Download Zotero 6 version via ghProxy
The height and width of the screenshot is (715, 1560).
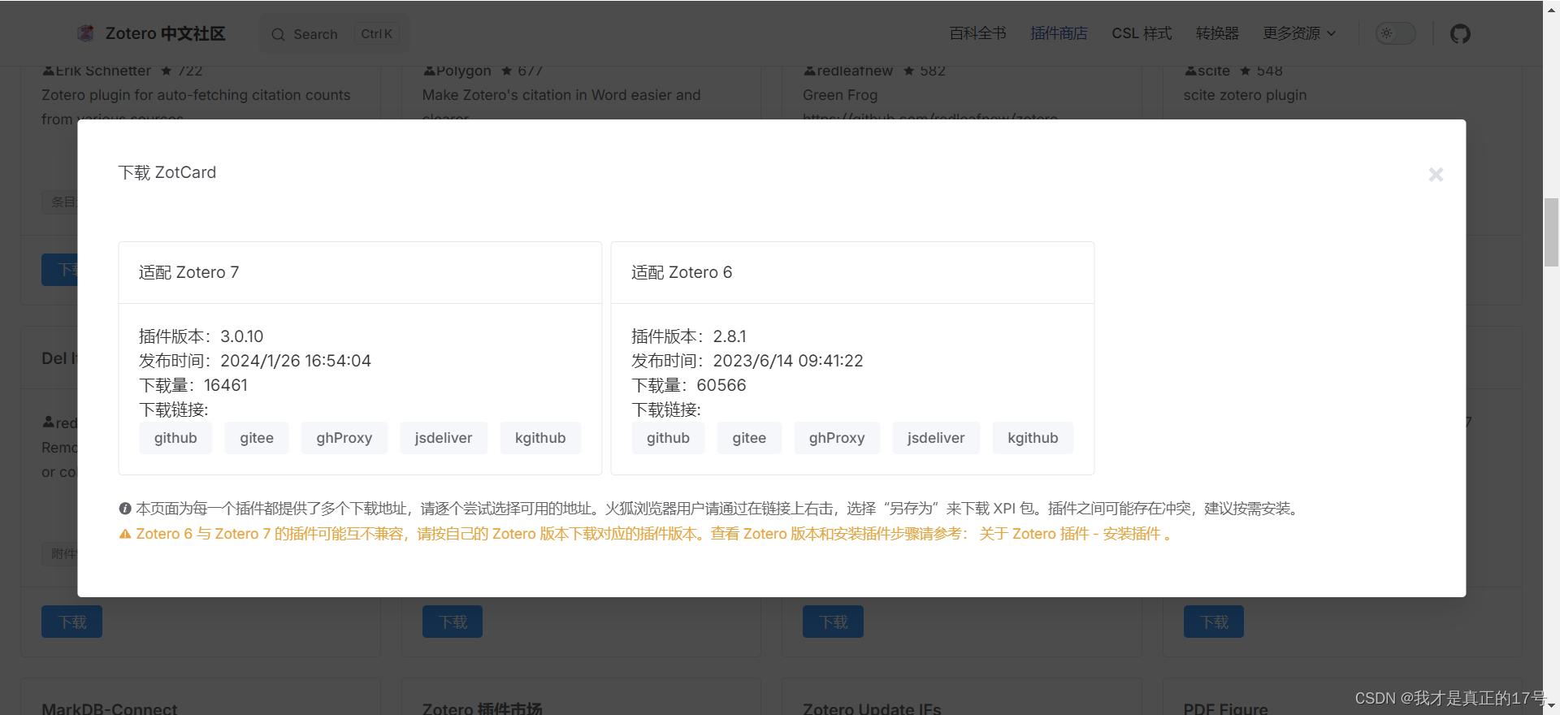pyautogui.click(x=837, y=438)
